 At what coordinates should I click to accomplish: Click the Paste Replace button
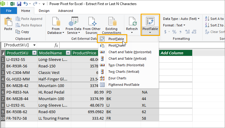(x=29, y=25)
